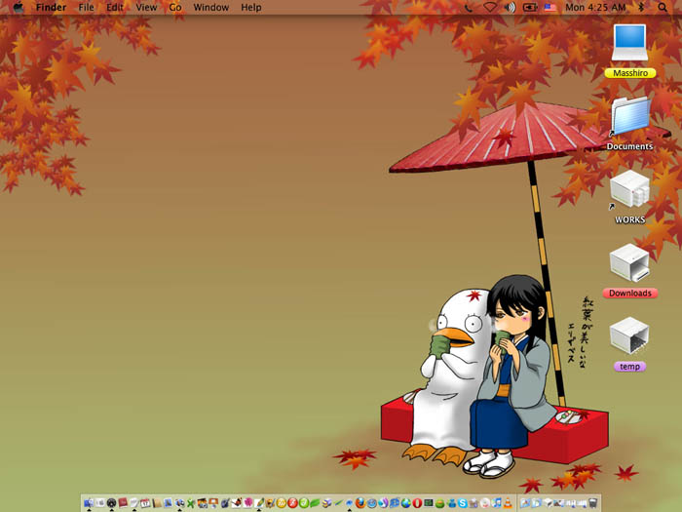
Task: Open the Trash in the Dock
Action: click(x=592, y=503)
